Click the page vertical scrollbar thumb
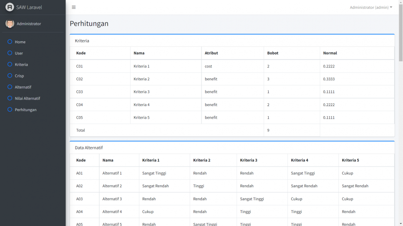This screenshot has height=226, width=403. [x=400, y=32]
